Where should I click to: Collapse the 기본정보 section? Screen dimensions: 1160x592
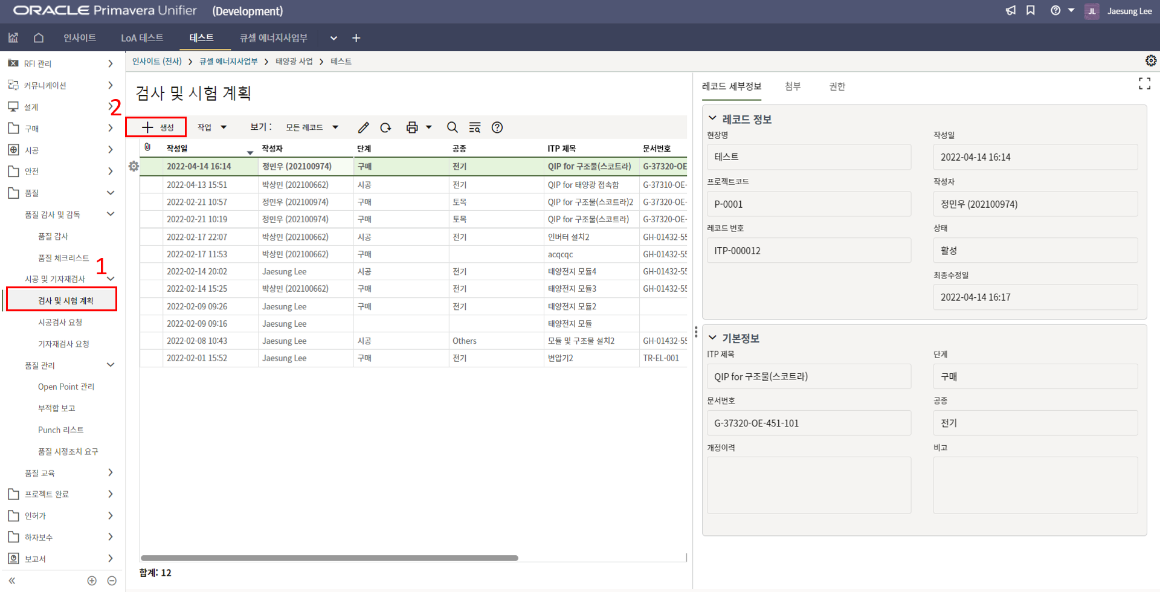713,338
